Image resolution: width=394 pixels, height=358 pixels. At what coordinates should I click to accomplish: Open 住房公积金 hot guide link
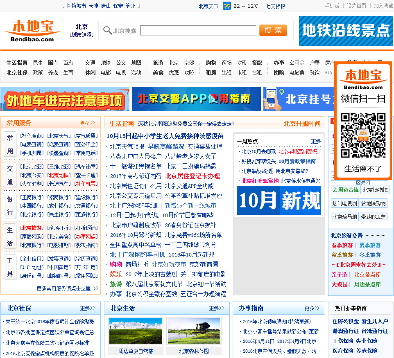346,321
